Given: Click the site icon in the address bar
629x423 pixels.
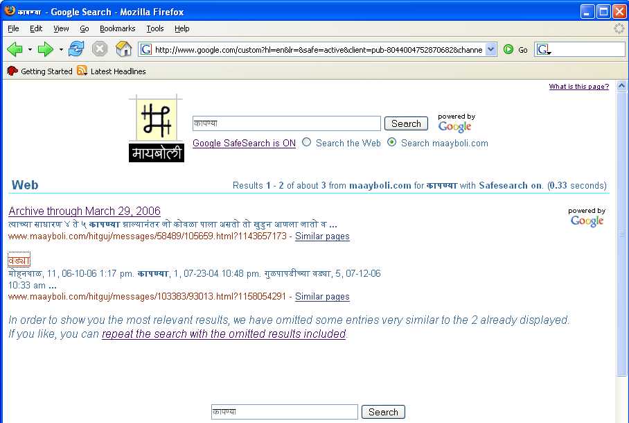Looking at the screenshot, I should coord(145,49).
